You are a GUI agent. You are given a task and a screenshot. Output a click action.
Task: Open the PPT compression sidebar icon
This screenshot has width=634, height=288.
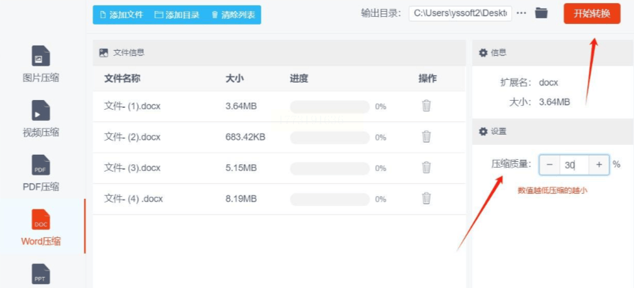(41, 273)
